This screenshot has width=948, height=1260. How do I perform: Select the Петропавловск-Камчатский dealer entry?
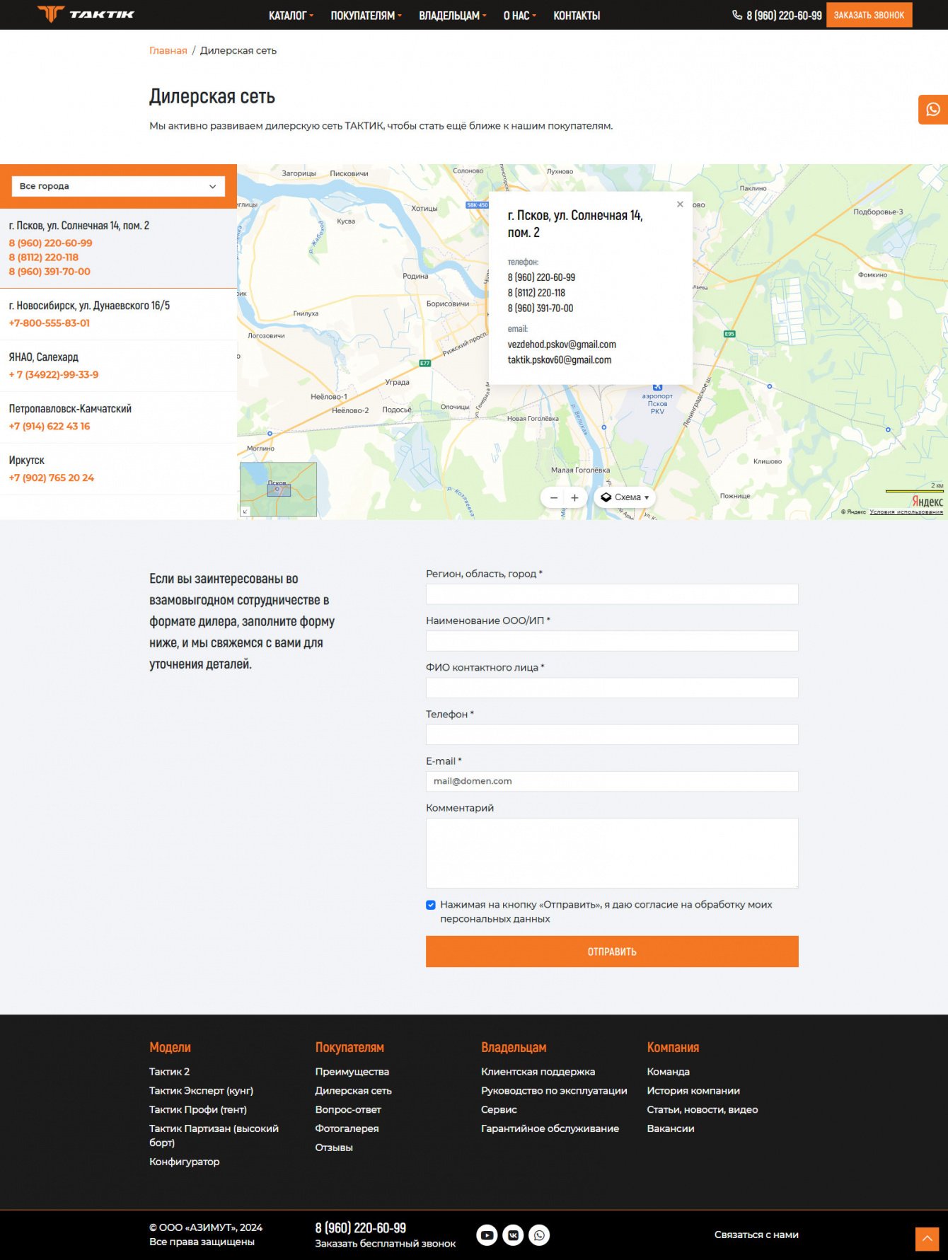pyautogui.click(x=118, y=417)
